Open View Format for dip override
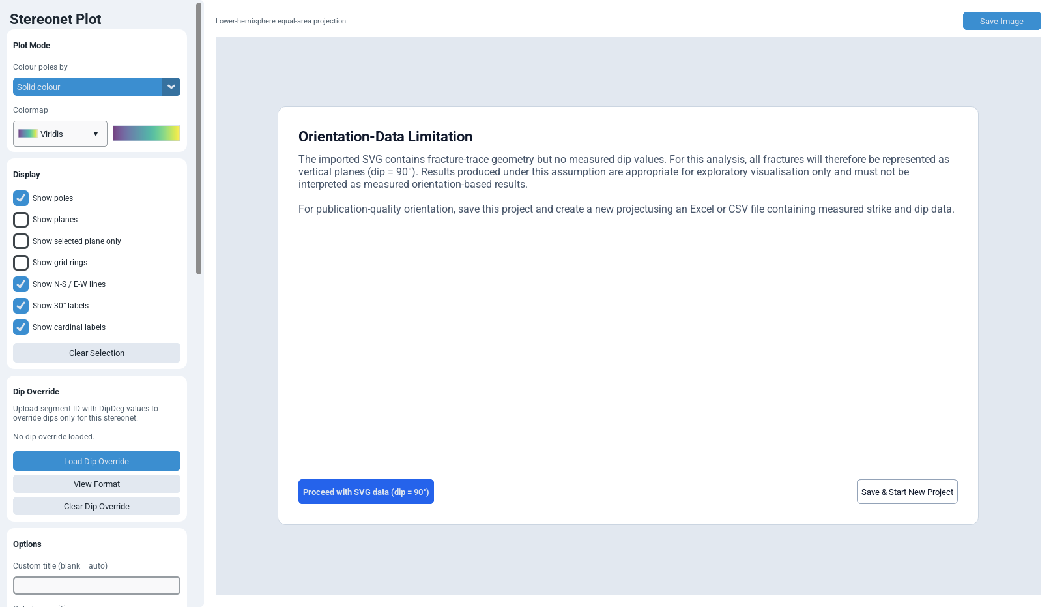The width and height of the screenshot is (1053, 607). tap(96, 484)
